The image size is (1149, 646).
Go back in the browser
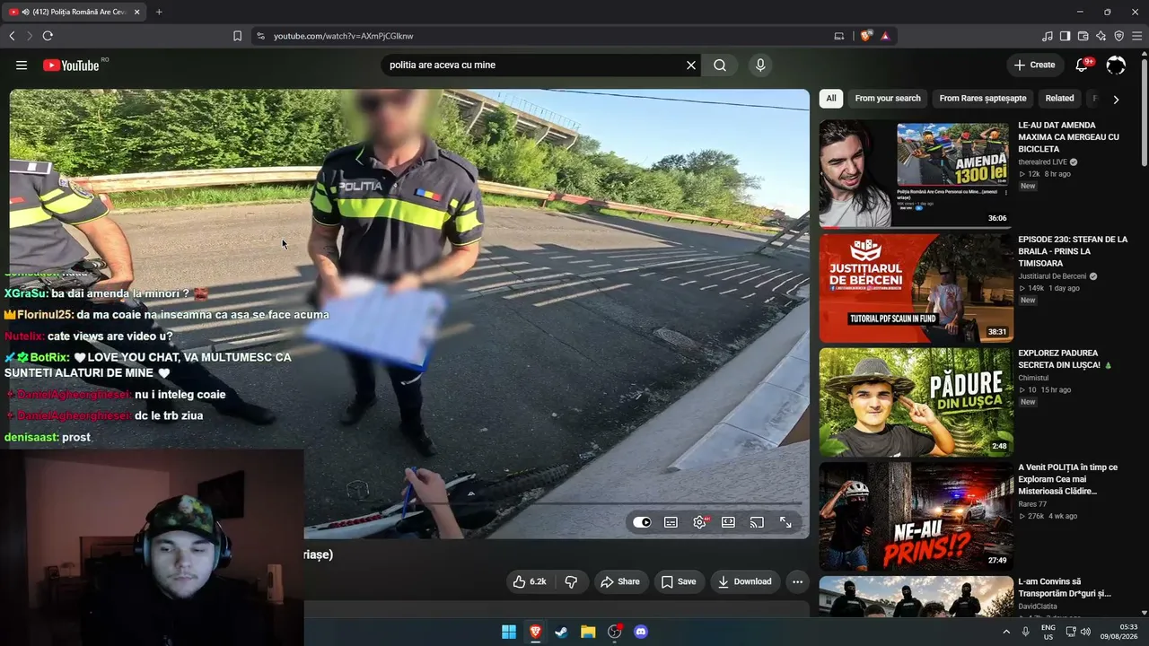pos(12,36)
